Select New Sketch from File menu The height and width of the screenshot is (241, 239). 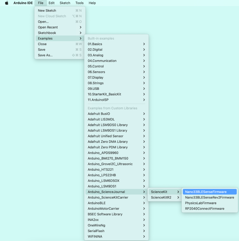pyautogui.click(x=47, y=11)
